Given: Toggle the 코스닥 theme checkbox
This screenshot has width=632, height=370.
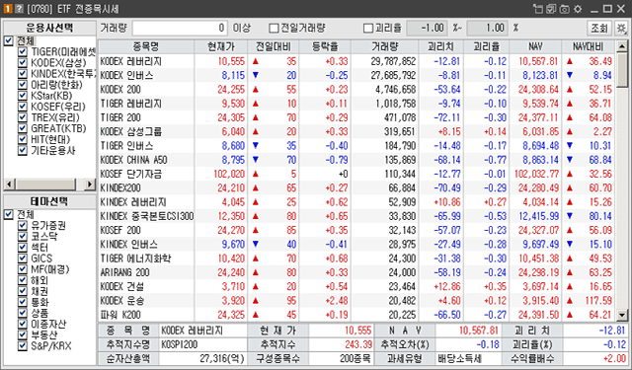Looking at the screenshot, I should (x=23, y=236).
